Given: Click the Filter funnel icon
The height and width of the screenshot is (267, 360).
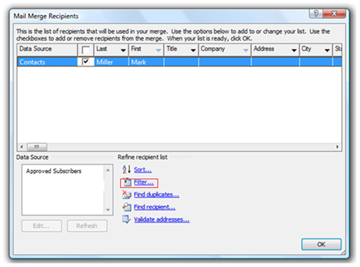Looking at the screenshot, I should coord(127,182).
